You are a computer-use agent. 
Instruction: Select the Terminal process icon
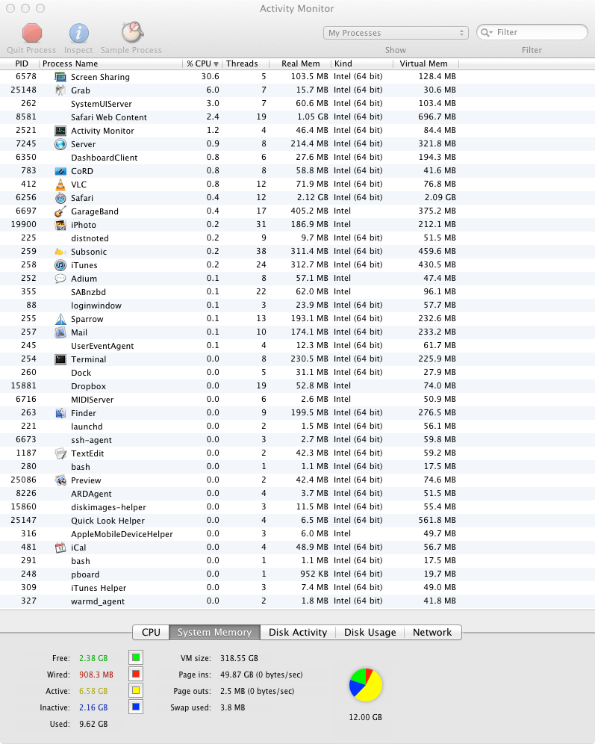coord(60,359)
